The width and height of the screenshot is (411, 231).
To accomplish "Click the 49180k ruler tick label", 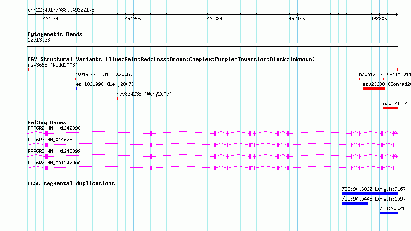I will 51,18.
